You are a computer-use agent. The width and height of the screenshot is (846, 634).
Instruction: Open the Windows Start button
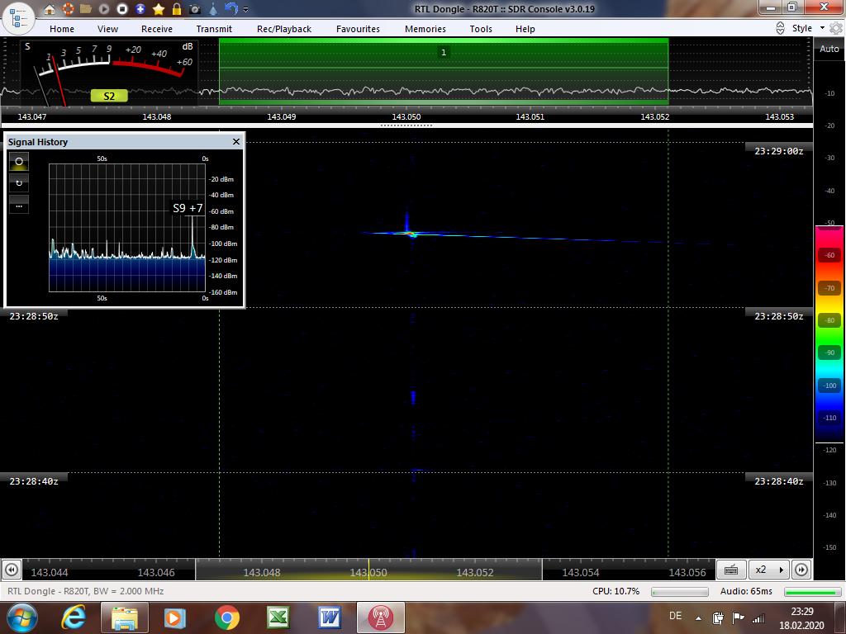click(22, 617)
